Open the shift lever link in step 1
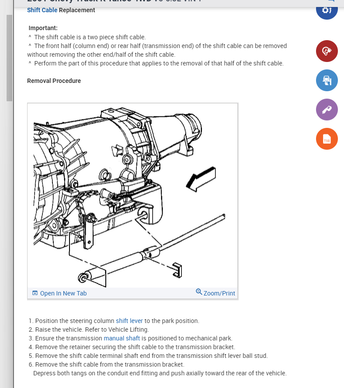Screen dimensions: 344x388 tap(129, 321)
